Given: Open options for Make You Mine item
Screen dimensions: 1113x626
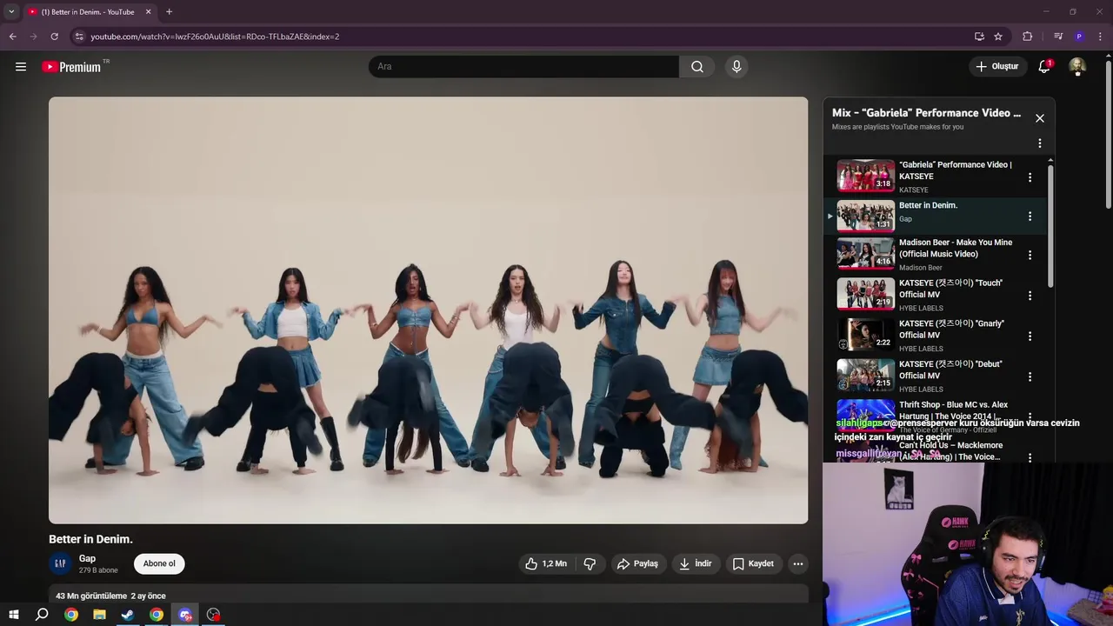Looking at the screenshot, I should [x=1030, y=256].
